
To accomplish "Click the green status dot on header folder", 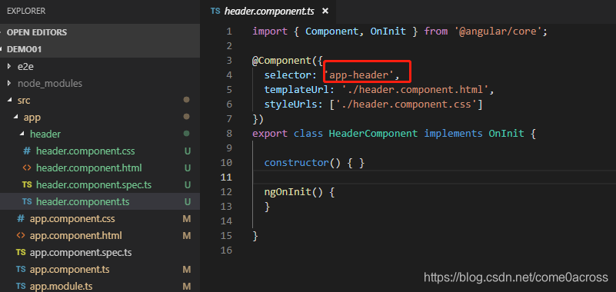I will click(187, 134).
